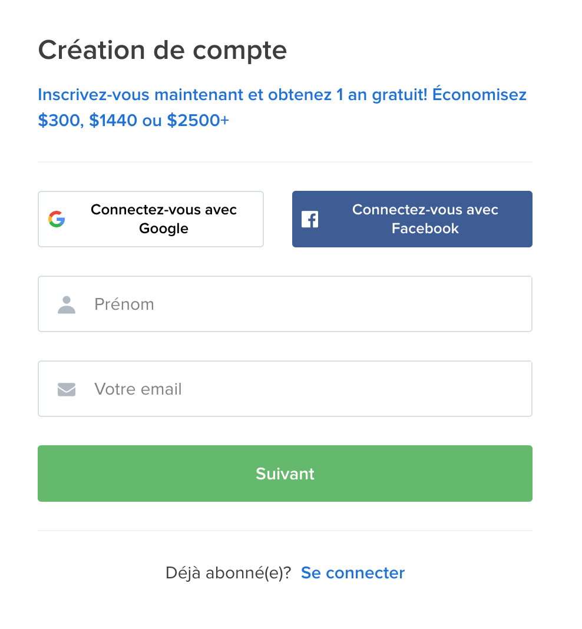Click the "Votre email" placeholder text
The image size is (582, 629).
pyautogui.click(x=138, y=389)
